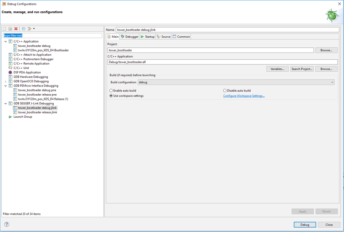Viewport: 344px width, 232px height.
Task: Click icon of tower_bootloader debug pne
Action: [15, 90]
